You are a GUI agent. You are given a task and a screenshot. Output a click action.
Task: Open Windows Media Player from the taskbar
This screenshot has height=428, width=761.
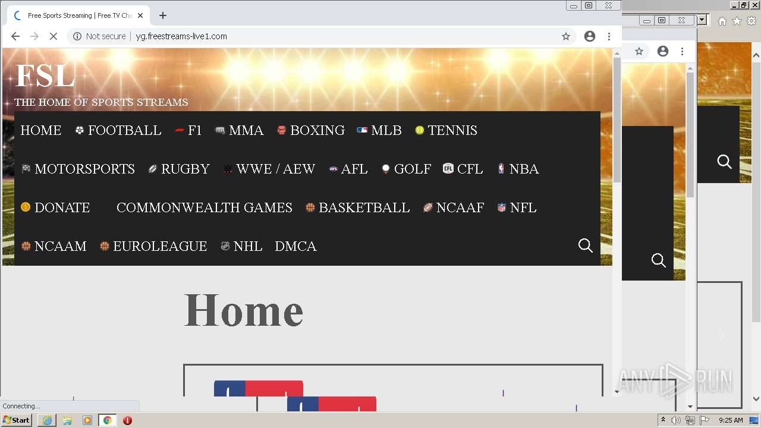[x=87, y=420]
